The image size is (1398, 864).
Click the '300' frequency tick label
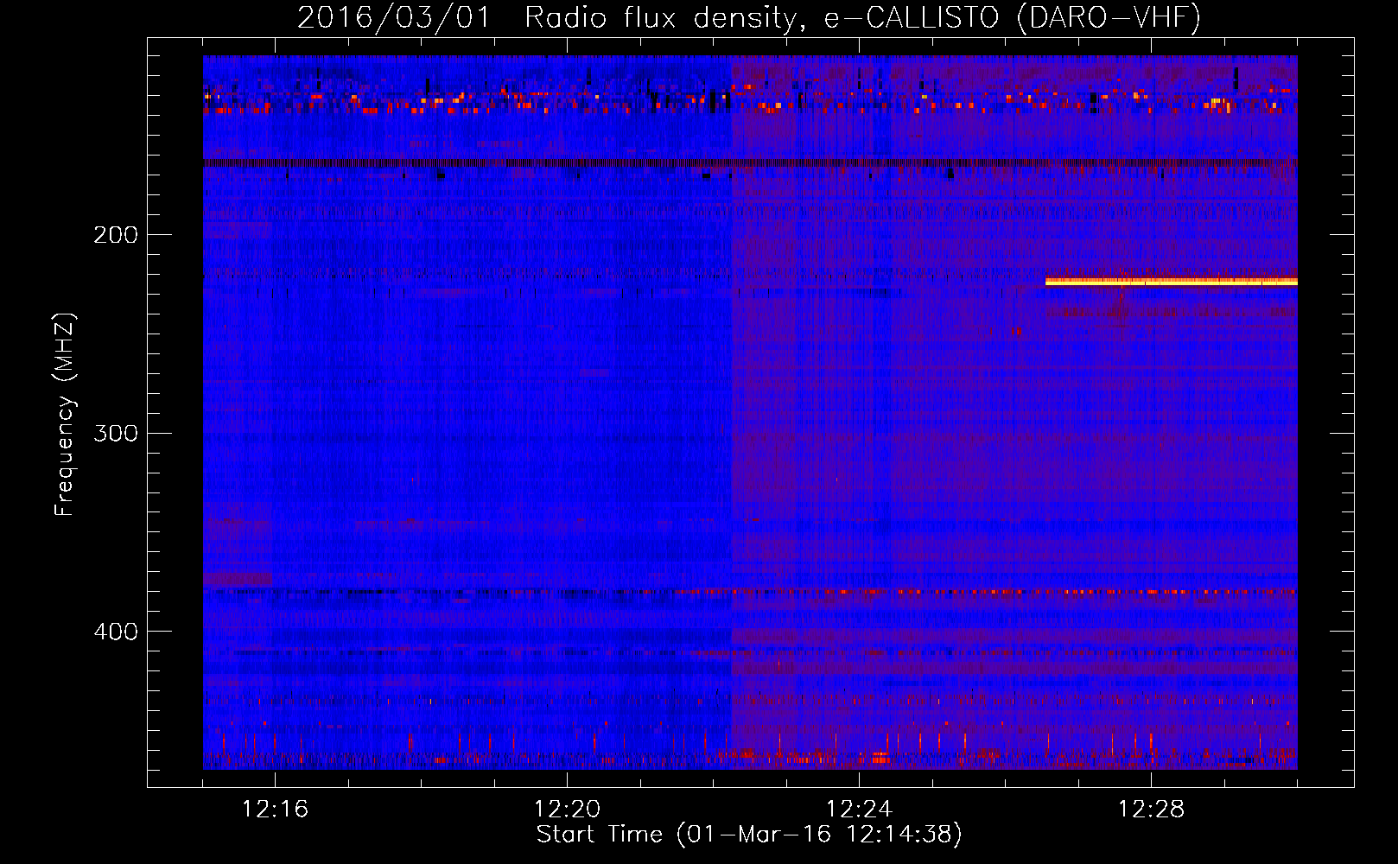(116, 433)
